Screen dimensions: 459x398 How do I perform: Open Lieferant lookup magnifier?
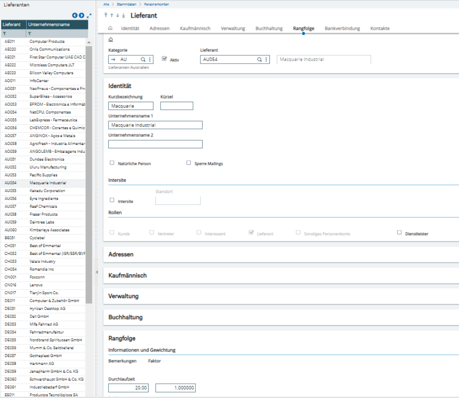coord(259,59)
